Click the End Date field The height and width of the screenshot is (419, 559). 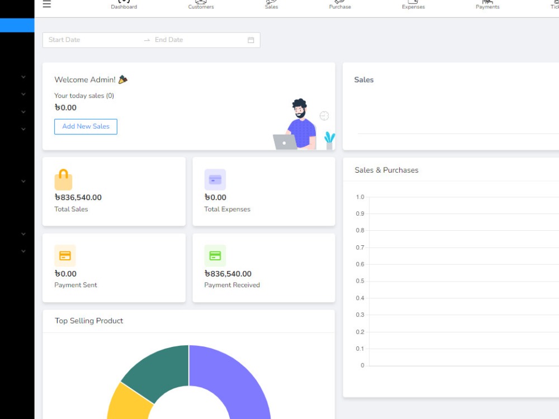pos(198,40)
